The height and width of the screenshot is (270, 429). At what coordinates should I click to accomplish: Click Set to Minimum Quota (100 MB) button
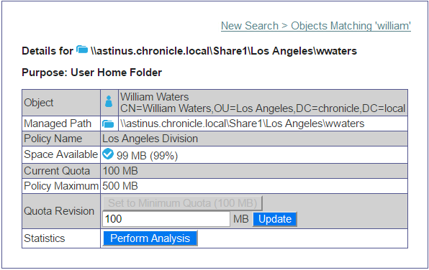tap(183, 203)
